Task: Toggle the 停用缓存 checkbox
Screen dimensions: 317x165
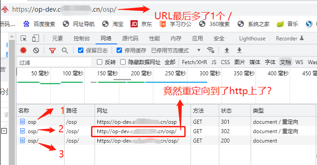Action: coord(119,50)
